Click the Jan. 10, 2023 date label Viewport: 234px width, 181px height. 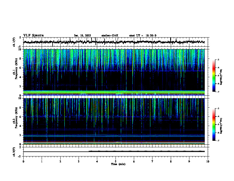pos(82,35)
